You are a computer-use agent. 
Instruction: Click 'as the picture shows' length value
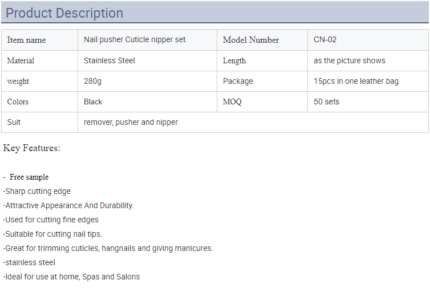coord(350,60)
